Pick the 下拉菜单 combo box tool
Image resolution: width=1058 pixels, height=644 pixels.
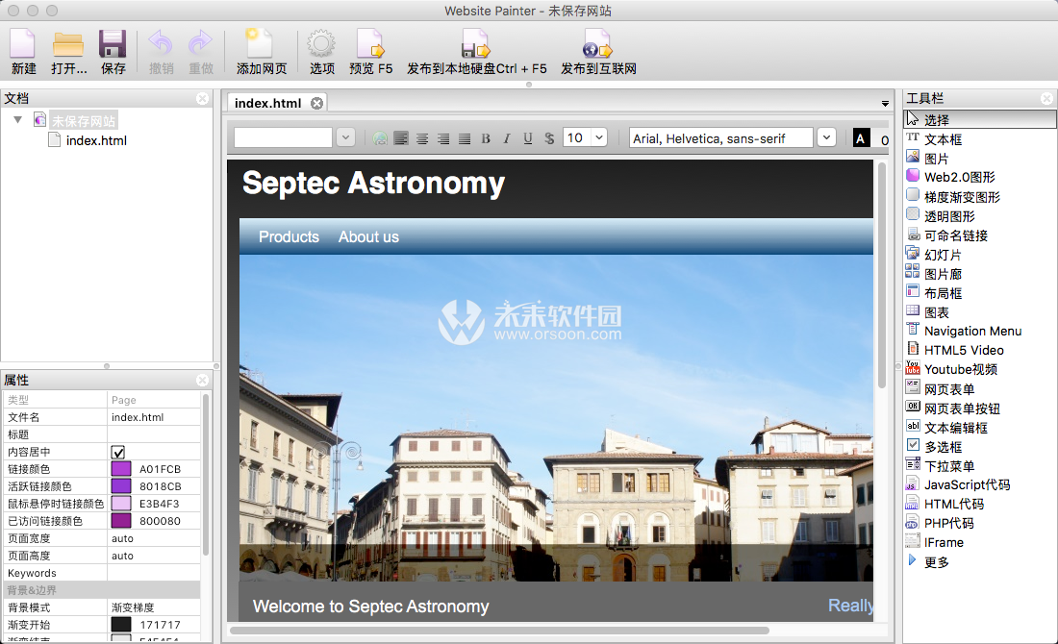(948, 466)
